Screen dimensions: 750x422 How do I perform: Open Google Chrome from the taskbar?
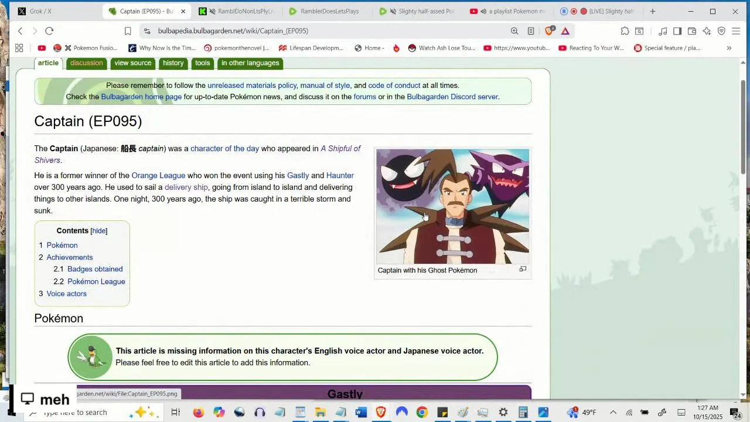[422, 413]
